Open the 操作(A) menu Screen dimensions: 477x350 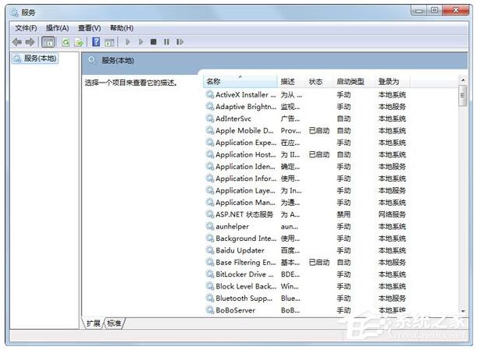[x=58, y=28]
